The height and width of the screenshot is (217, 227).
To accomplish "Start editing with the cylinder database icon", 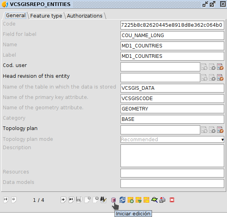I will click(113, 200).
